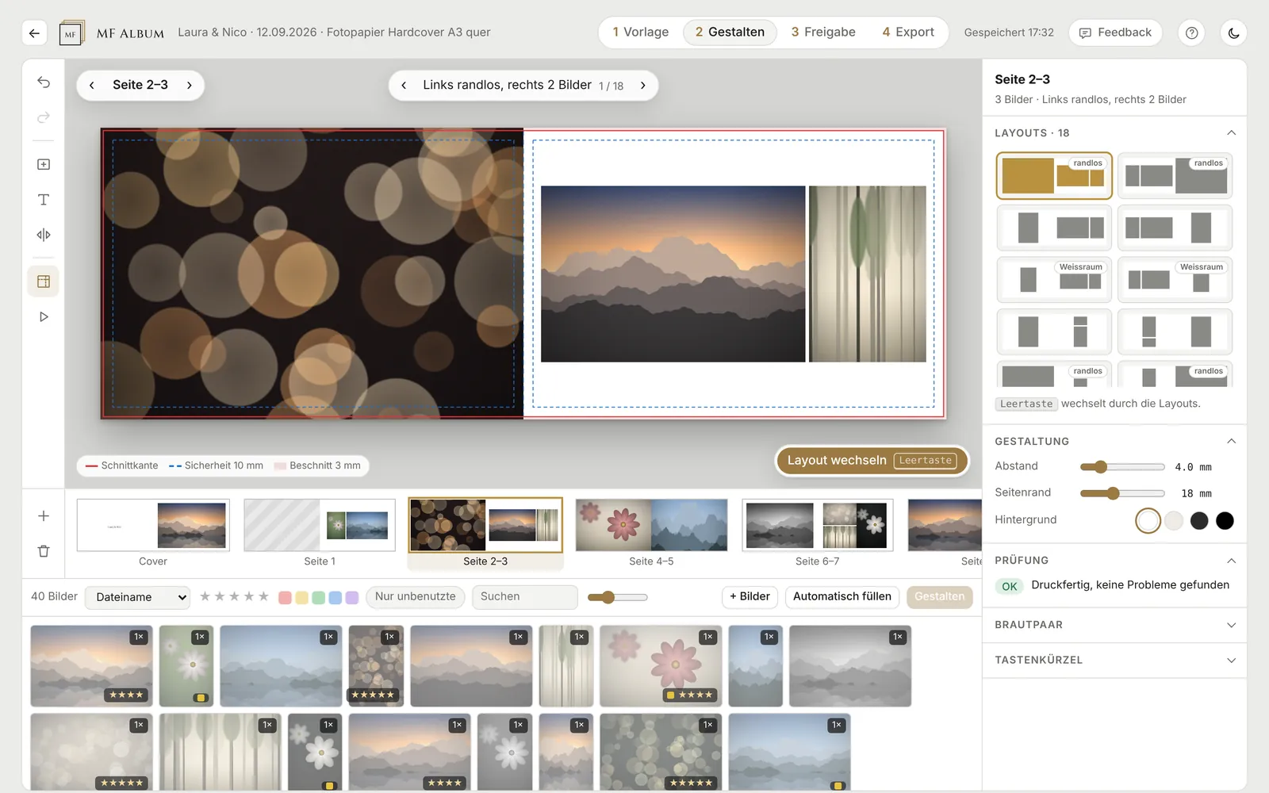Toggle the green color label filter
The width and height of the screenshot is (1269, 793).
tap(319, 597)
